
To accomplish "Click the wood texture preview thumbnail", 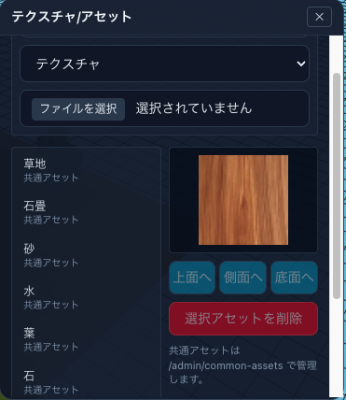I will coord(243,200).
